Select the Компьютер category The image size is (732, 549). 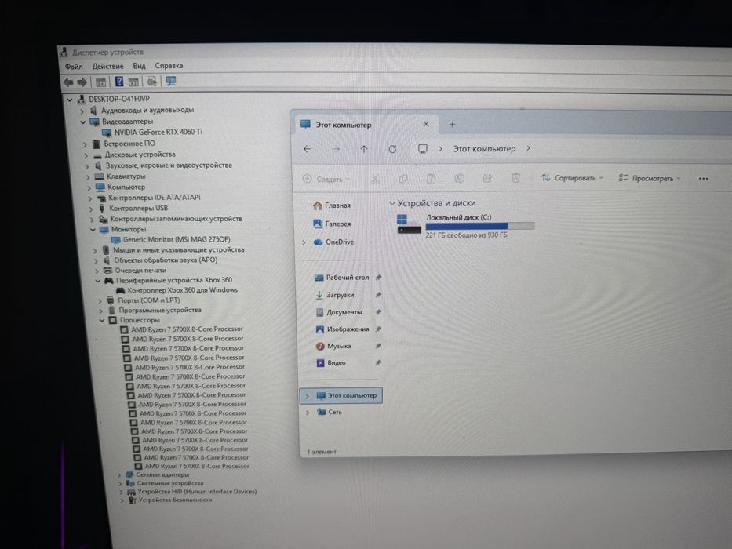pos(126,187)
